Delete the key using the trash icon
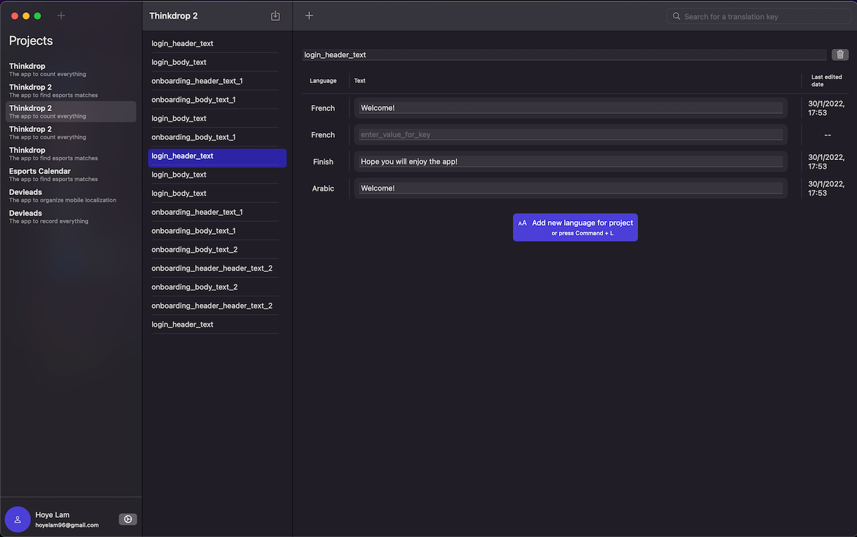 [840, 55]
